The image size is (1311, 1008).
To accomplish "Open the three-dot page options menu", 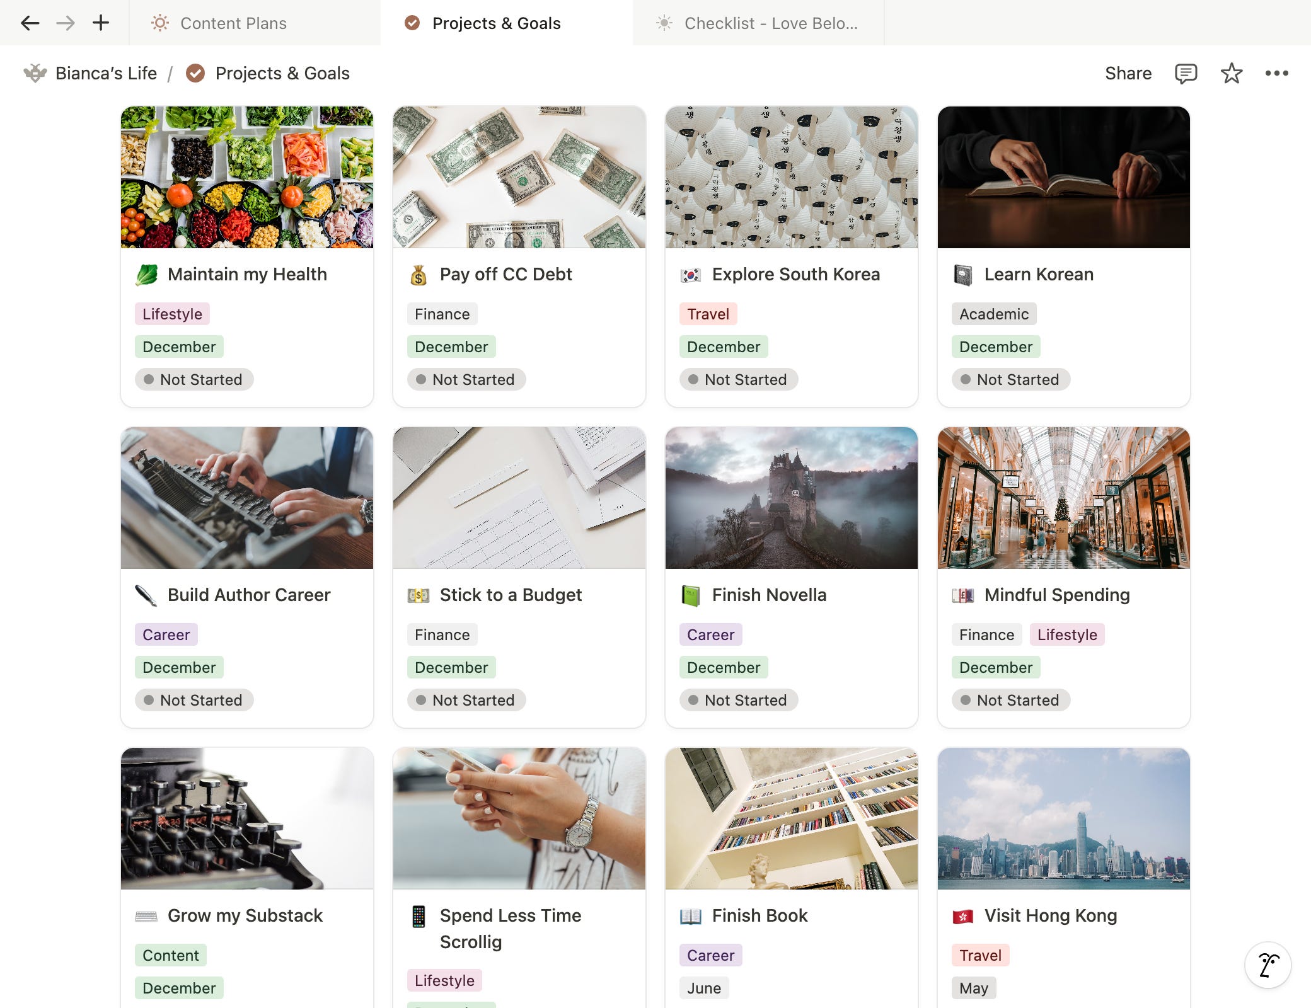I will (x=1276, y=74).
